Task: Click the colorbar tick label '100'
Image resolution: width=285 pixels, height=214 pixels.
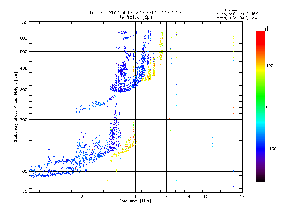Action: click(x=270, y=66)
